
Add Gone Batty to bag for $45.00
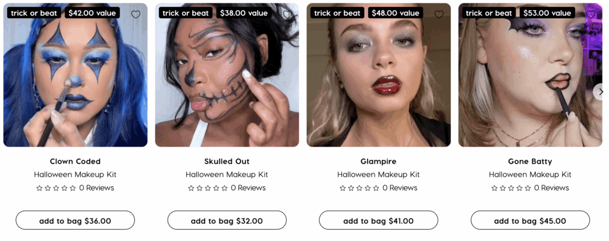click(530, 220)
